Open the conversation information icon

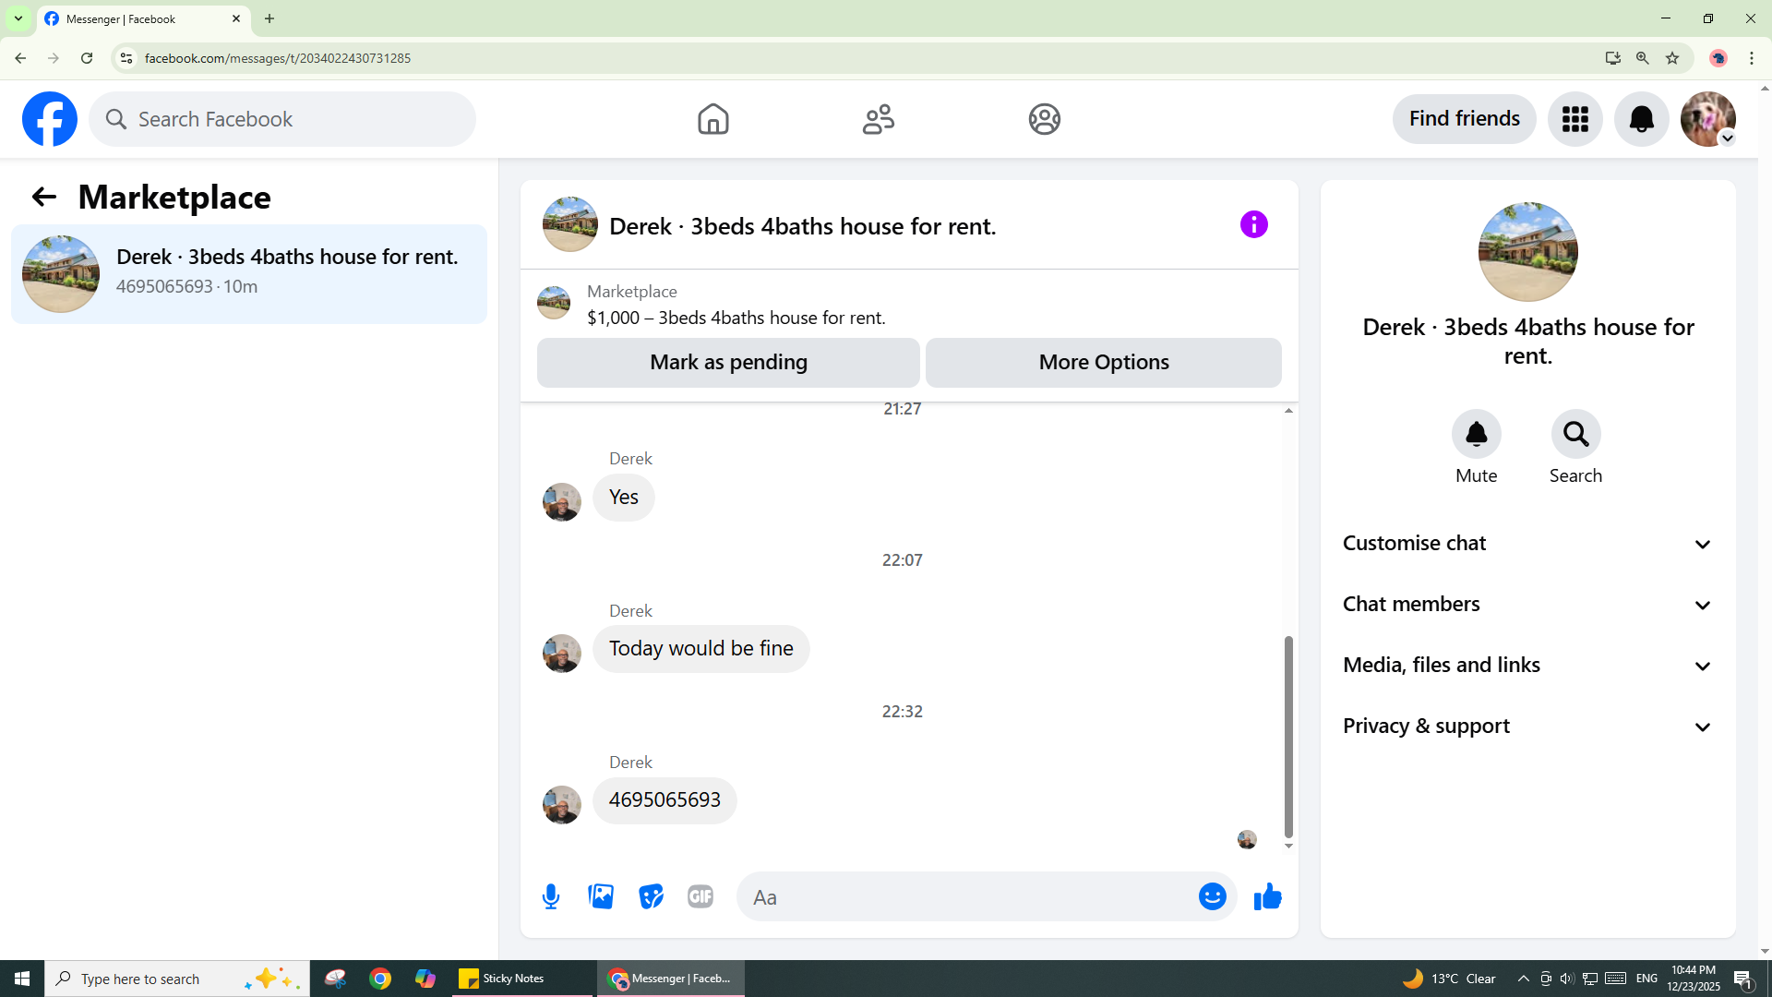1253,224
